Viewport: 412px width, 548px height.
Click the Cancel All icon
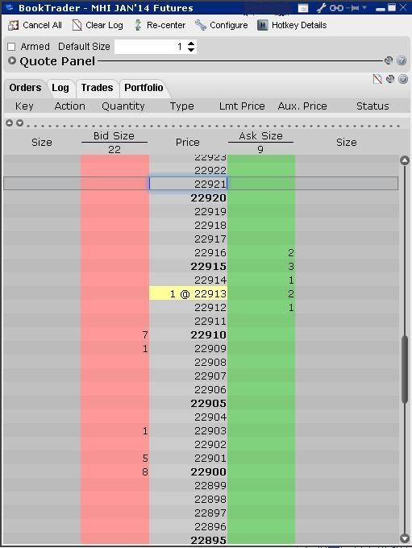click(13, 25)
